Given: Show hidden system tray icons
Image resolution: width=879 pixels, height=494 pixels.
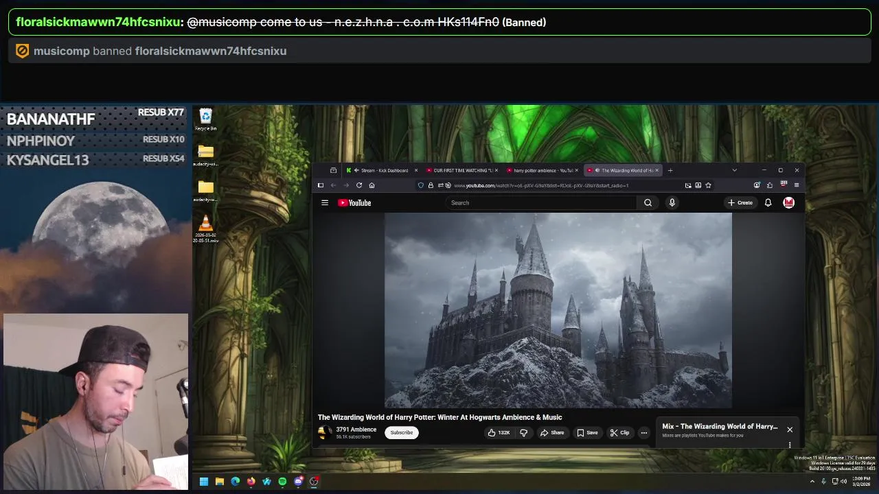Looking at the screenshot, I should (x=812, y=482).
